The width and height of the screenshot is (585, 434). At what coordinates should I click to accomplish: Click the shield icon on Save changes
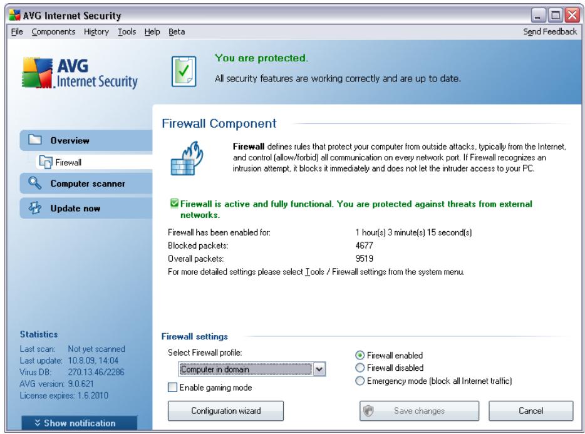click(368, 411)
